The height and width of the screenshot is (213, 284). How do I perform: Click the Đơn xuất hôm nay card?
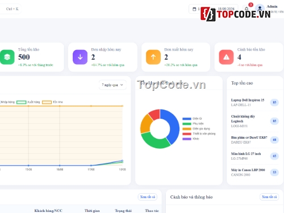[x=176, y=57]
